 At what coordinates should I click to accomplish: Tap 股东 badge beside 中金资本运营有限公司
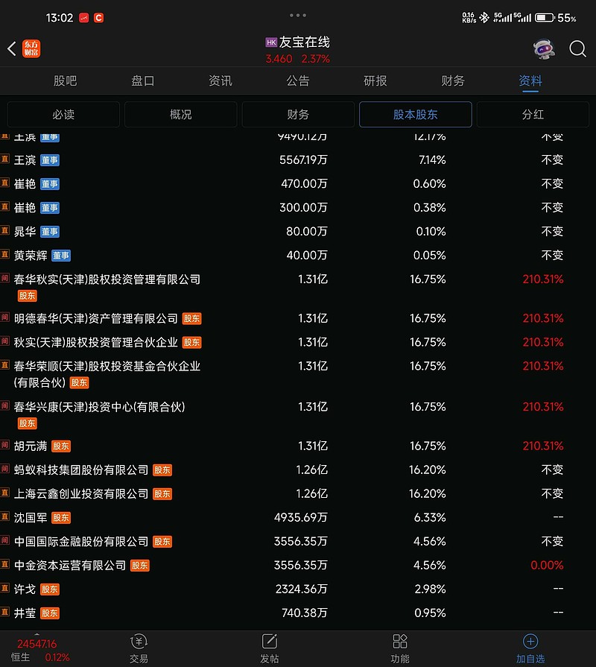tap(139, 566)
